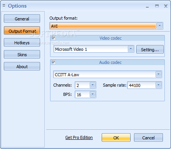Open the CCITT A-Law audio codec dropdown
171x149 pixels.
[158, 74]
